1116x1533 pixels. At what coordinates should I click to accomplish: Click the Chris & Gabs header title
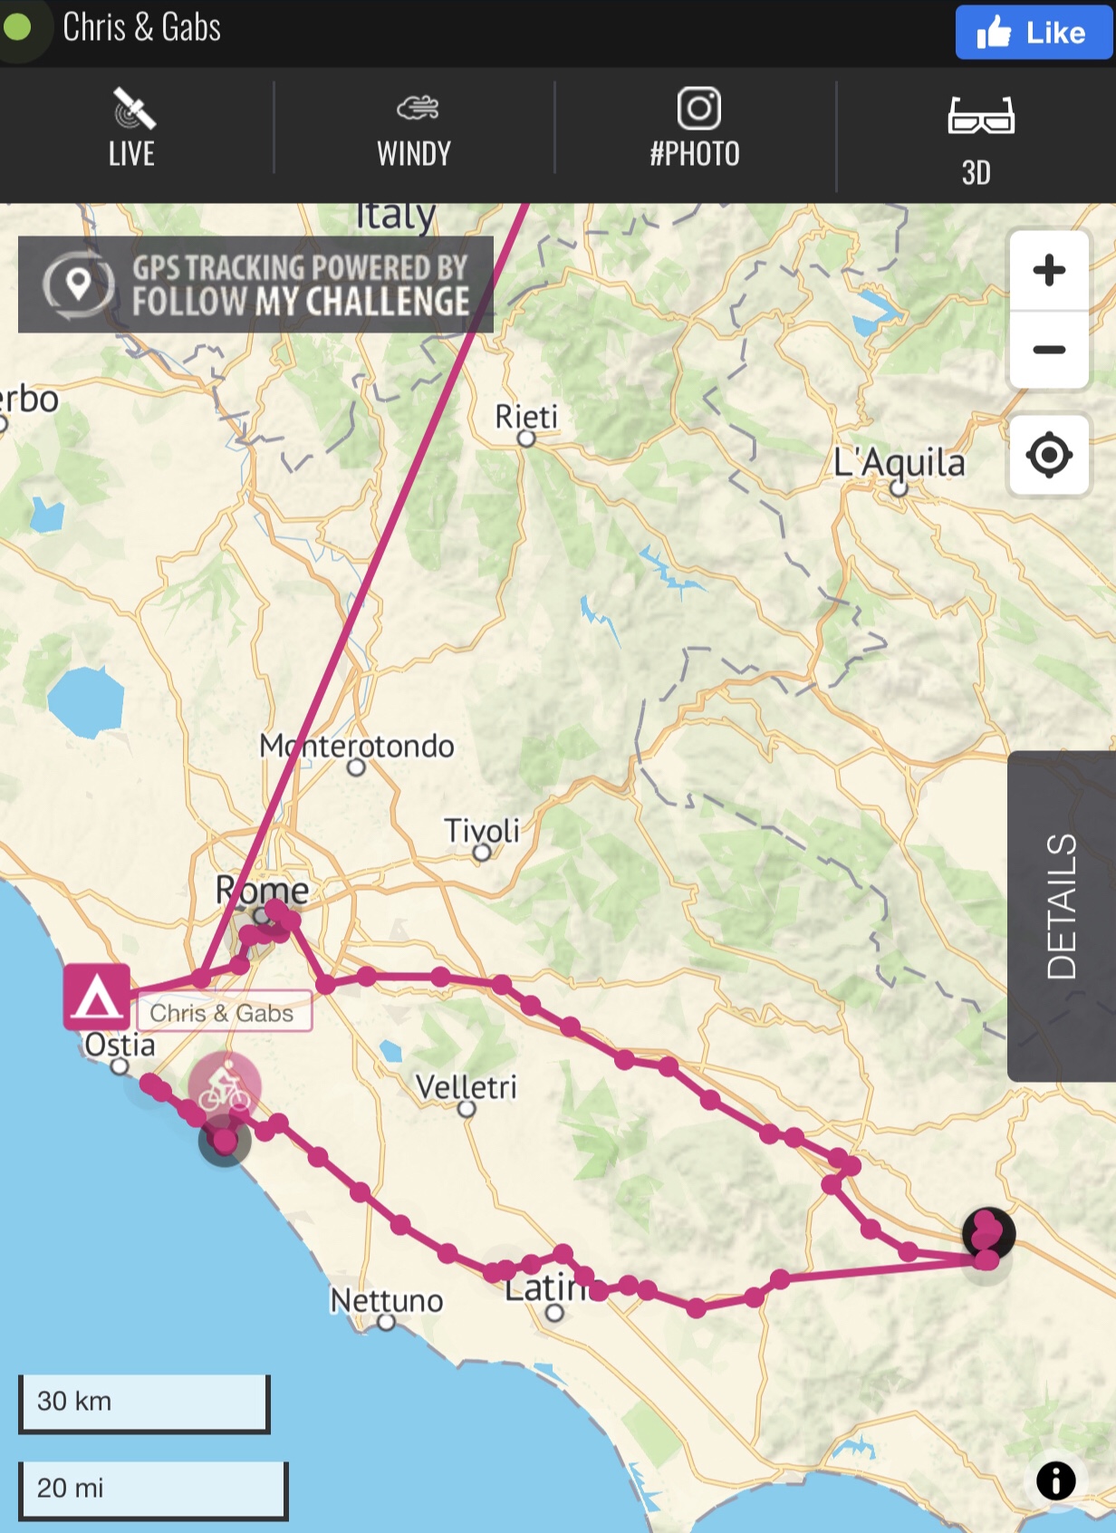click(141, 28)
